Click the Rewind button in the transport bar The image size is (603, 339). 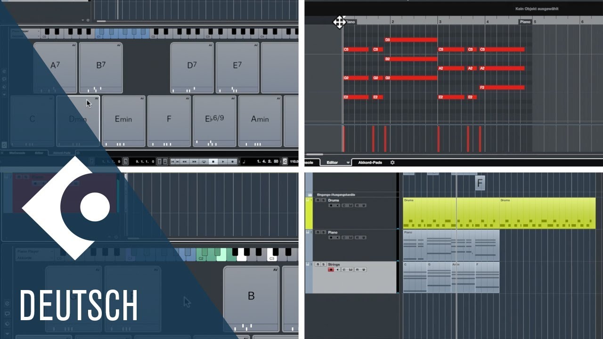(185, 161)
